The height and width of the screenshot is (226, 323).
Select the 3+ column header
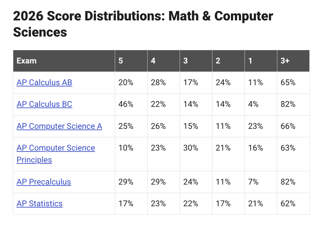293,61
